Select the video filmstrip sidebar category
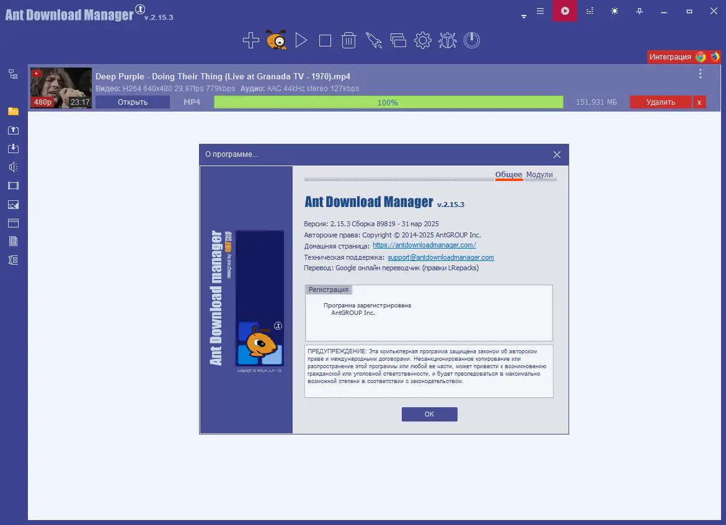Image resolution: width=726 pixels, height=525 pixels. tap(14, 186)
